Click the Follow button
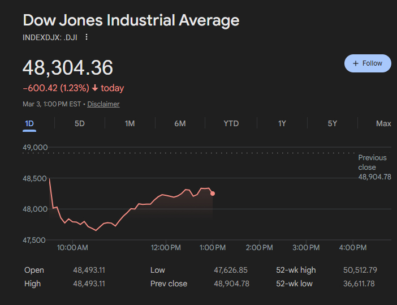Image resolution: width=397 pixels, height=305 pixels. pyautogui.click(x=368, y=63)
